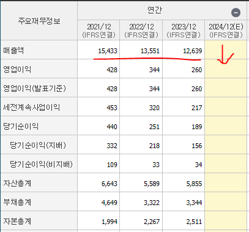Image resolution: width=249 pixels, height=232 pixels.
Task: Click the 부채총계 value 3,344
Action: pyautogui.click(x=194, y=203)
